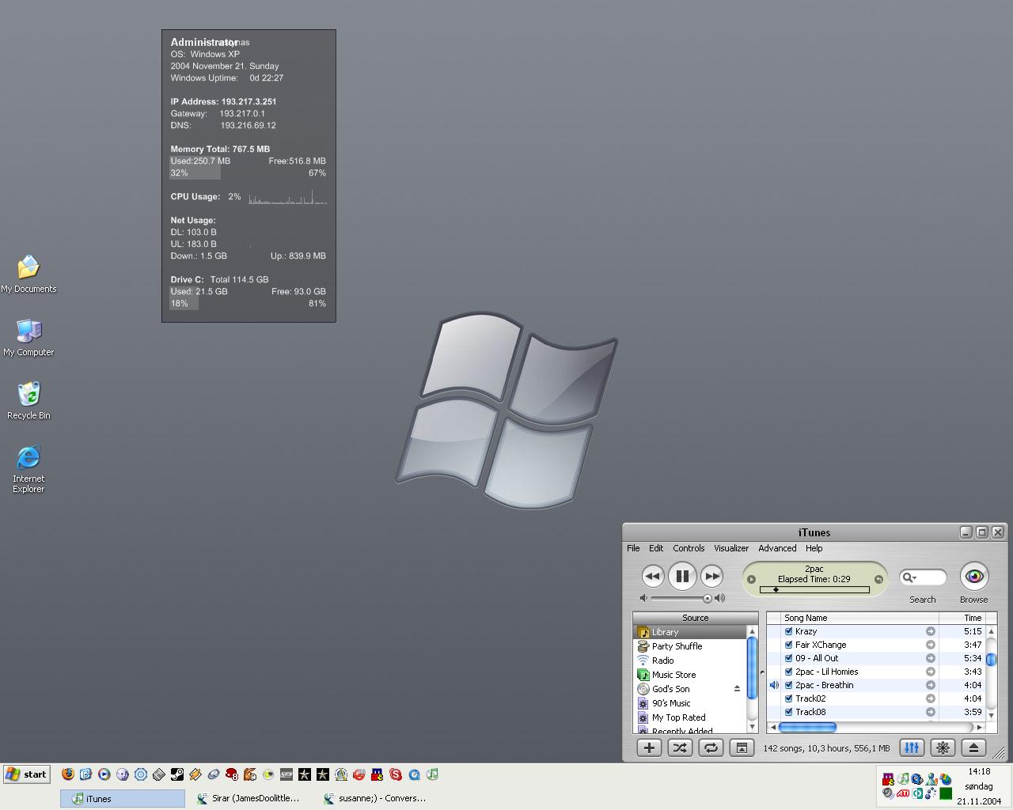This screenshot has height=810, width=1013.
Task: Click the ATI tray icon
Action: pos(903,793)
